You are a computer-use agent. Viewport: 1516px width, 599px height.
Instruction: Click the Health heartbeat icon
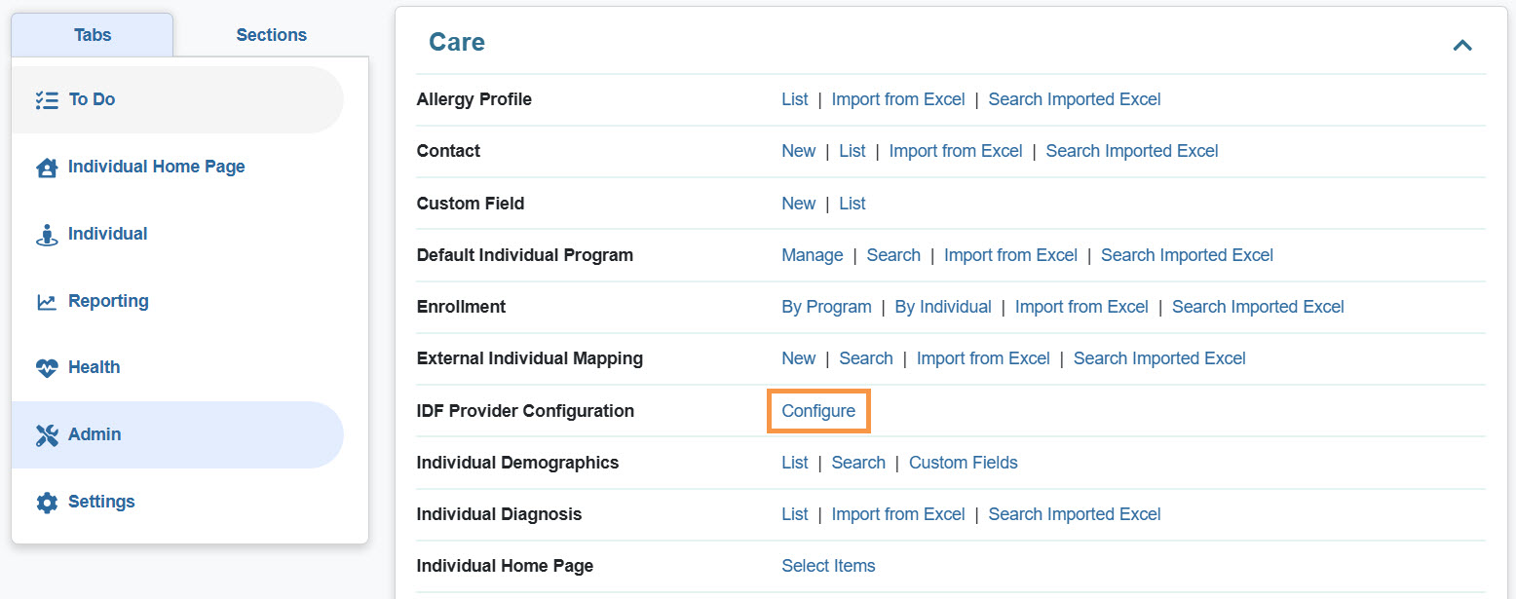pyautogui.click(x=46, y=368)
